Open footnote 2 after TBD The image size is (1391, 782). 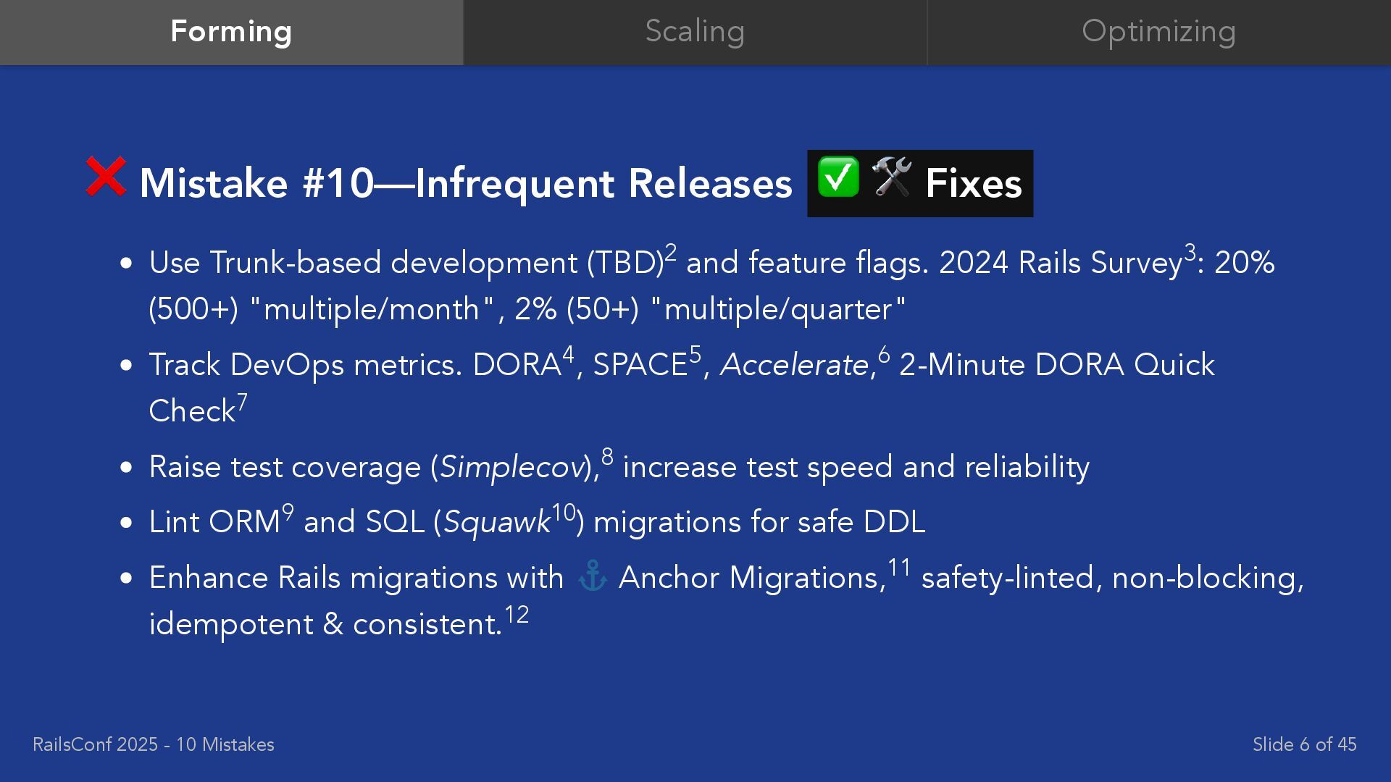click(x=671, y=253)
